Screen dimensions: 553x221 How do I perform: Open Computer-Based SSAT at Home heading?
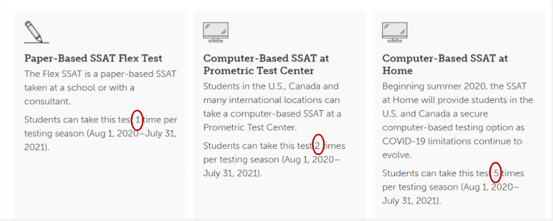[445, 64]
